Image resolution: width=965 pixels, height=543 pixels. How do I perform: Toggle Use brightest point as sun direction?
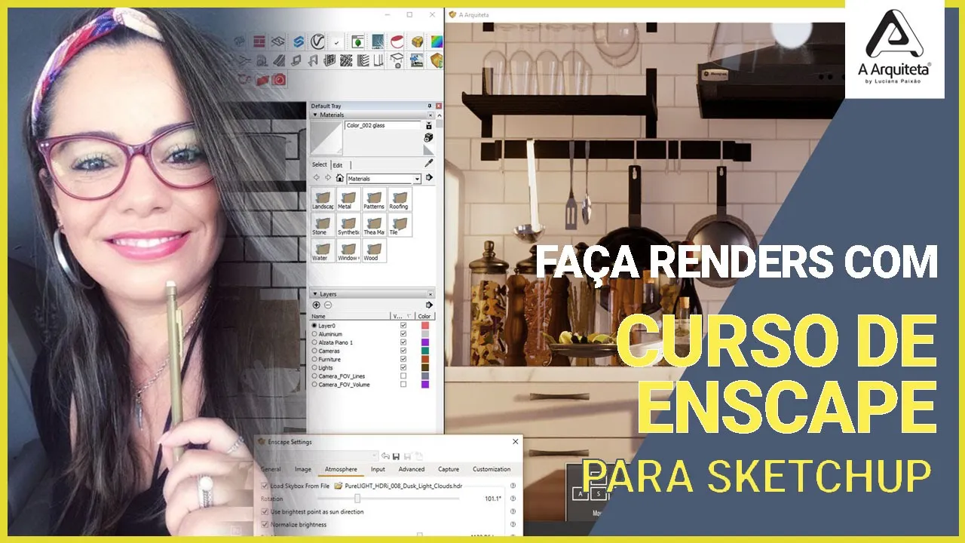(x=264, y=511)
